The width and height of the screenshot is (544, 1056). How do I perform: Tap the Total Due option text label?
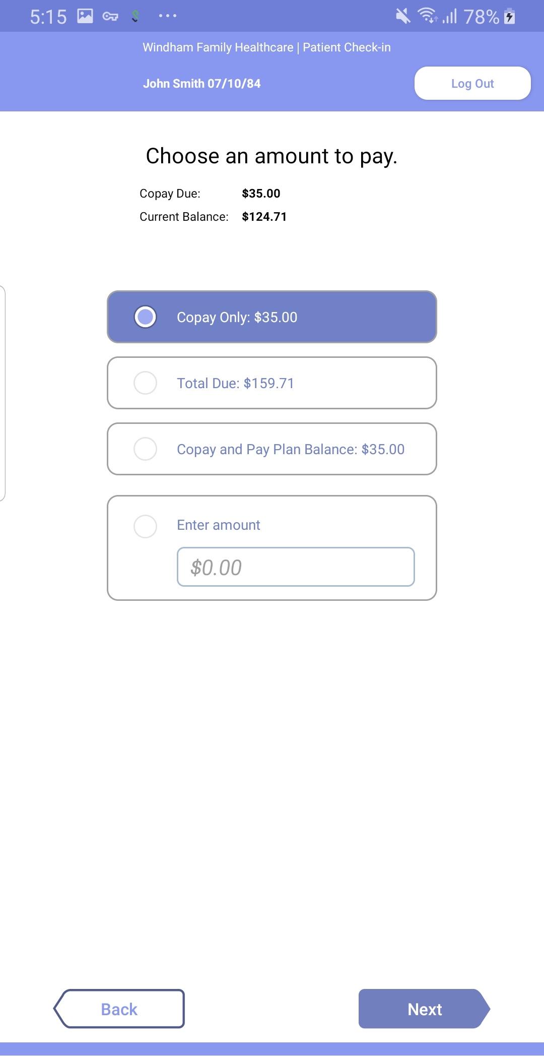pos(235,384)
